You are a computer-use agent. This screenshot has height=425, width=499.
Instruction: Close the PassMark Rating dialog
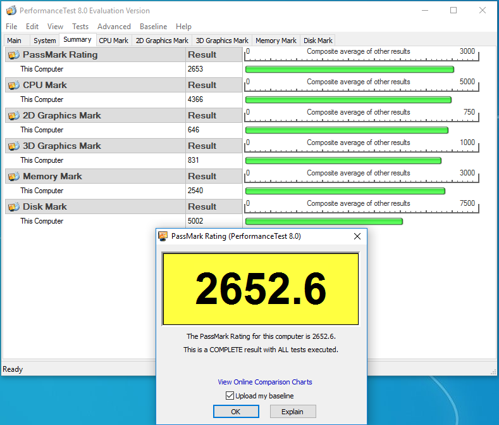357,236
